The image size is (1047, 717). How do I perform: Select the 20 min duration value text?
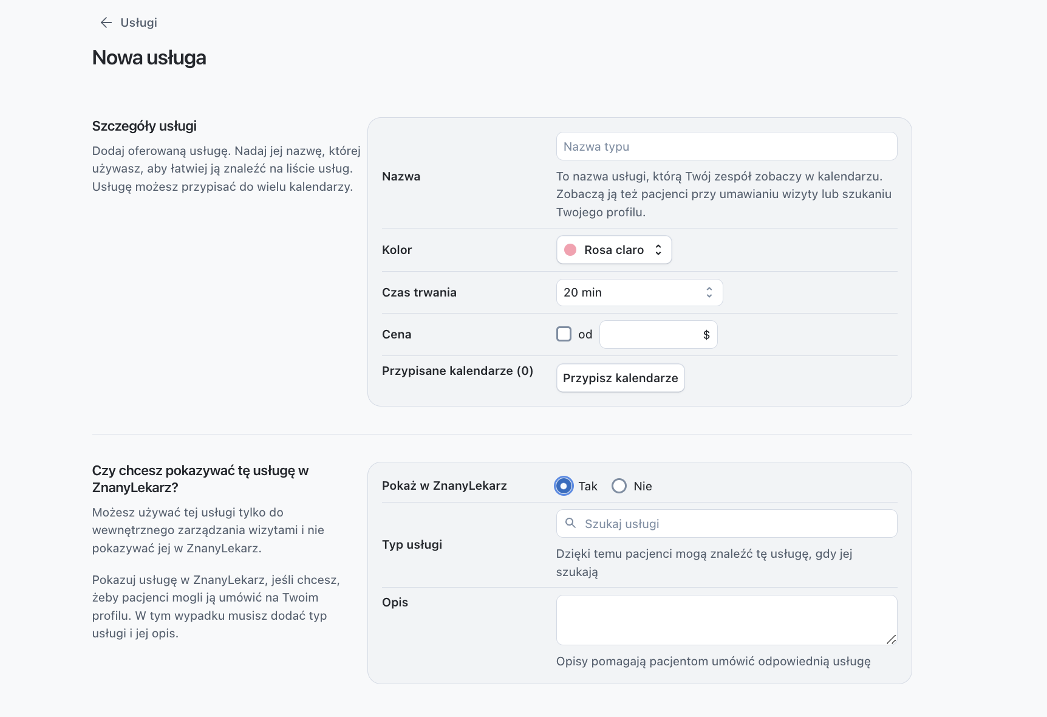coord(582,292)
